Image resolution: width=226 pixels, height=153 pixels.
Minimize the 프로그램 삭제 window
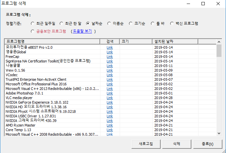[x=188, y=4]
